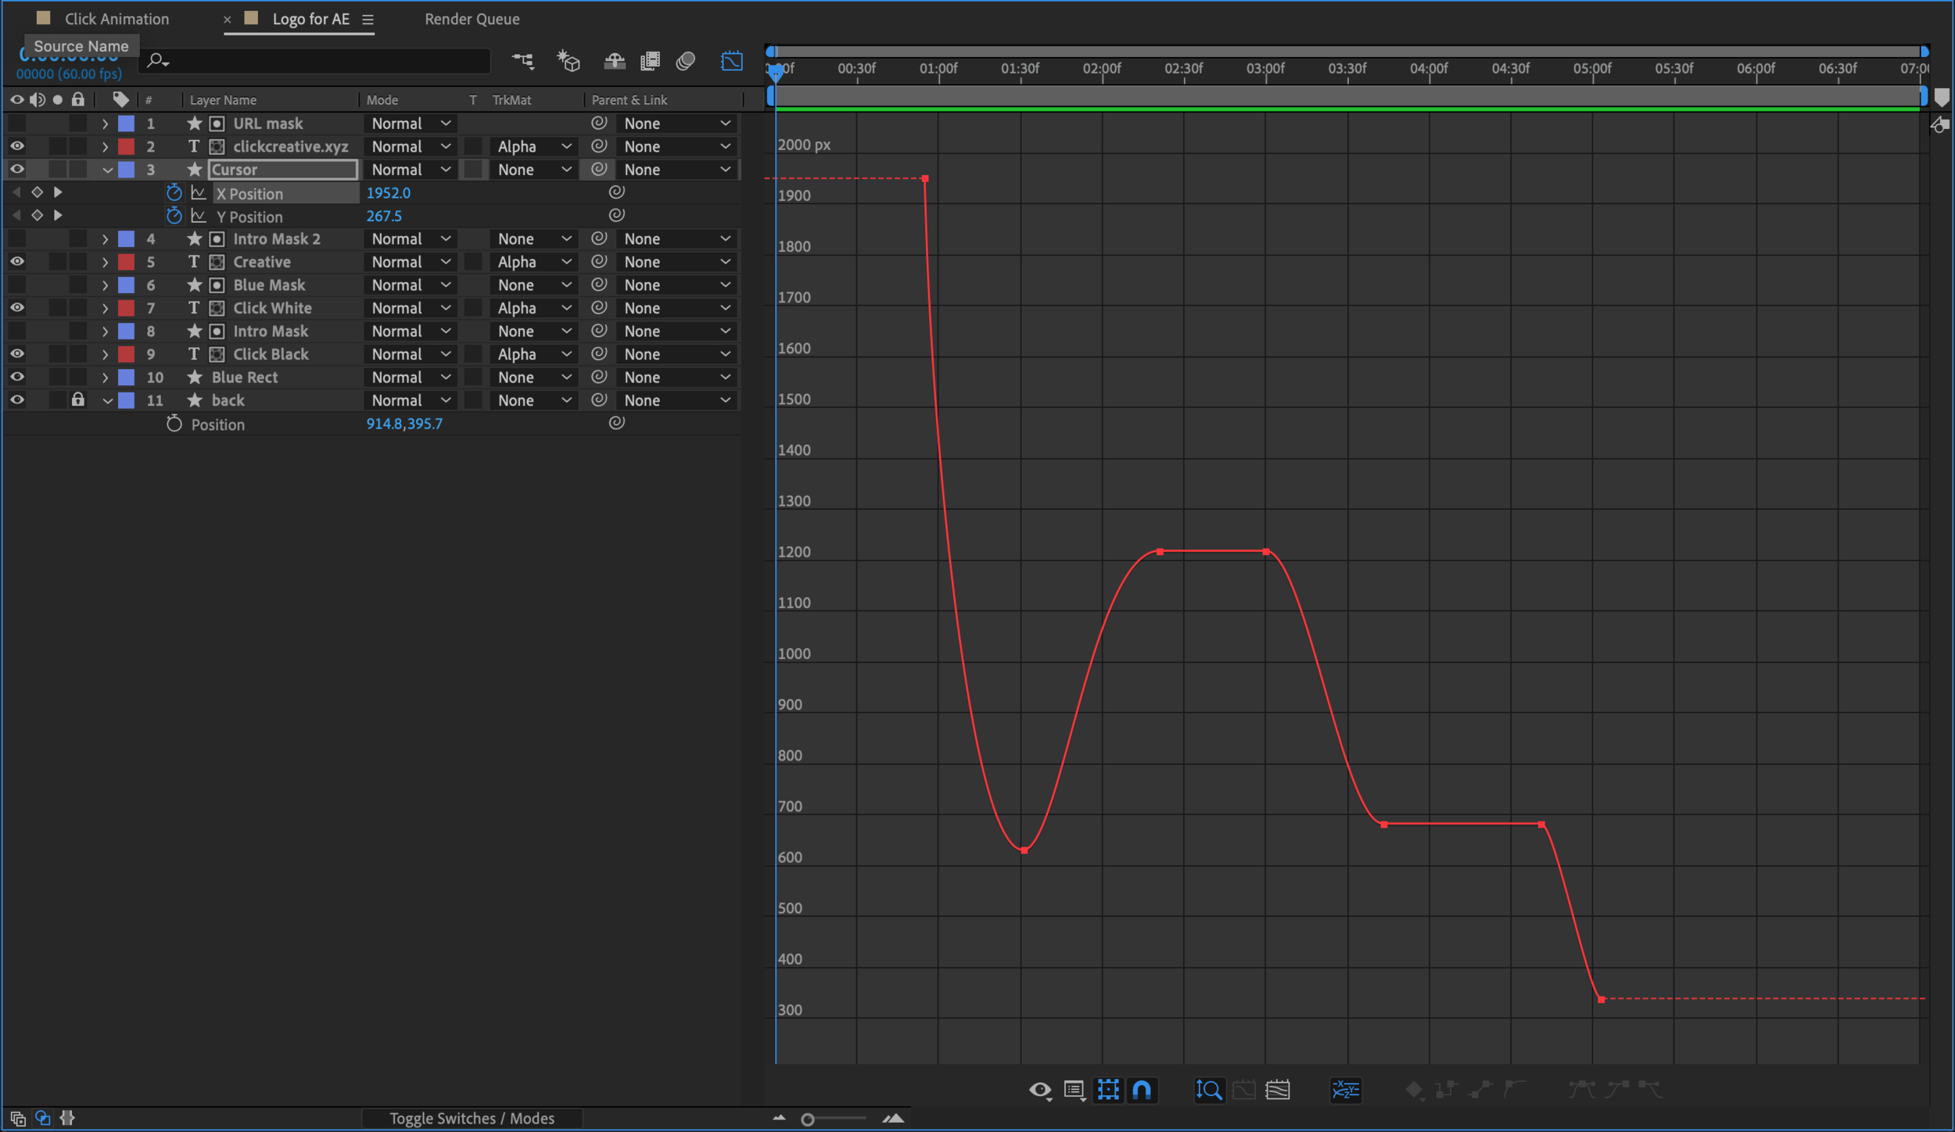Hide the Cursor layer with eye icon
This screenshot has width=1955, height=1132.
tap(16, 170)
